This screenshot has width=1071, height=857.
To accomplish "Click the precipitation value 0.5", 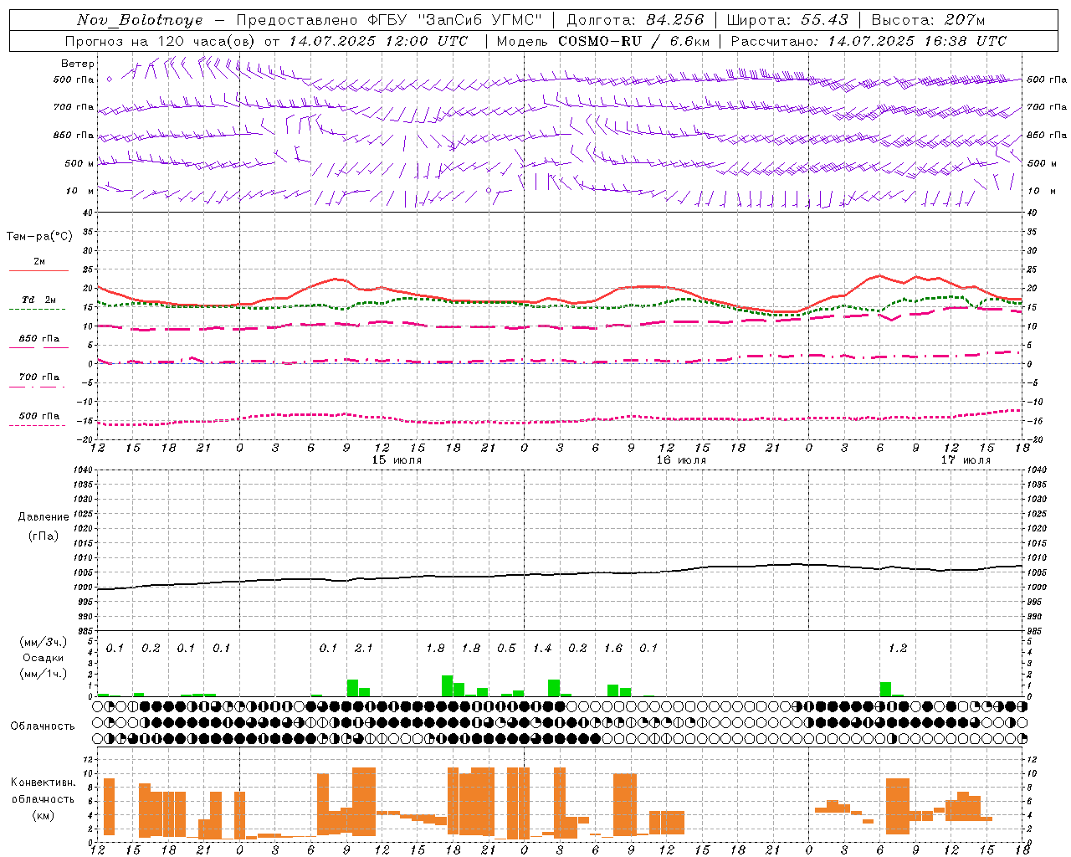I will (x=506, y=648).
